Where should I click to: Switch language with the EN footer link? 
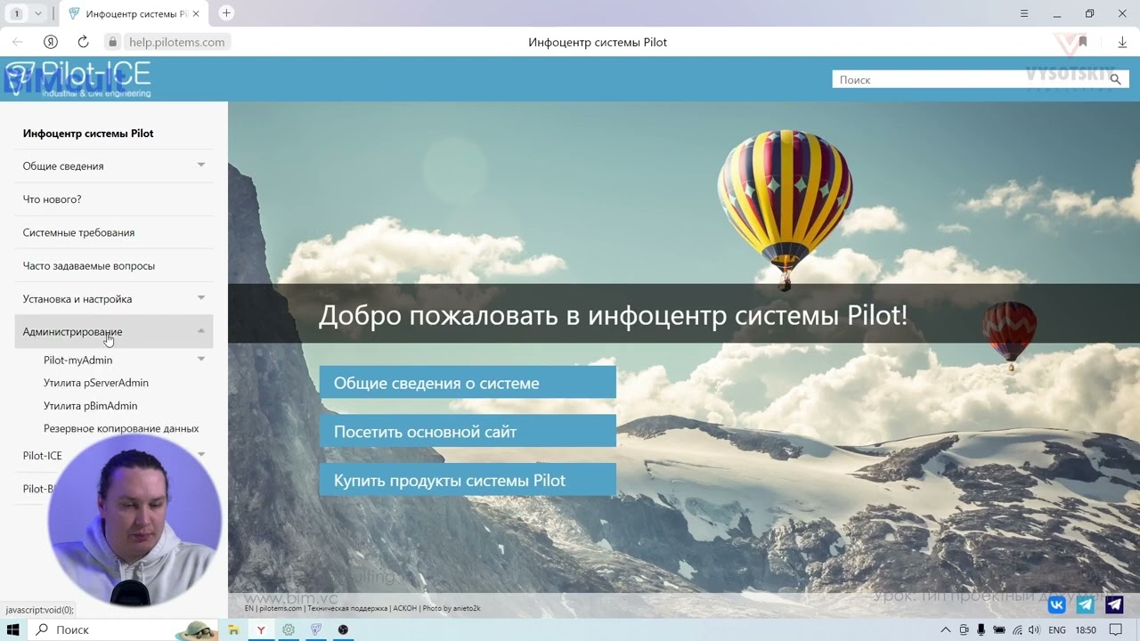pyautogui.click(x=249, y=609)
